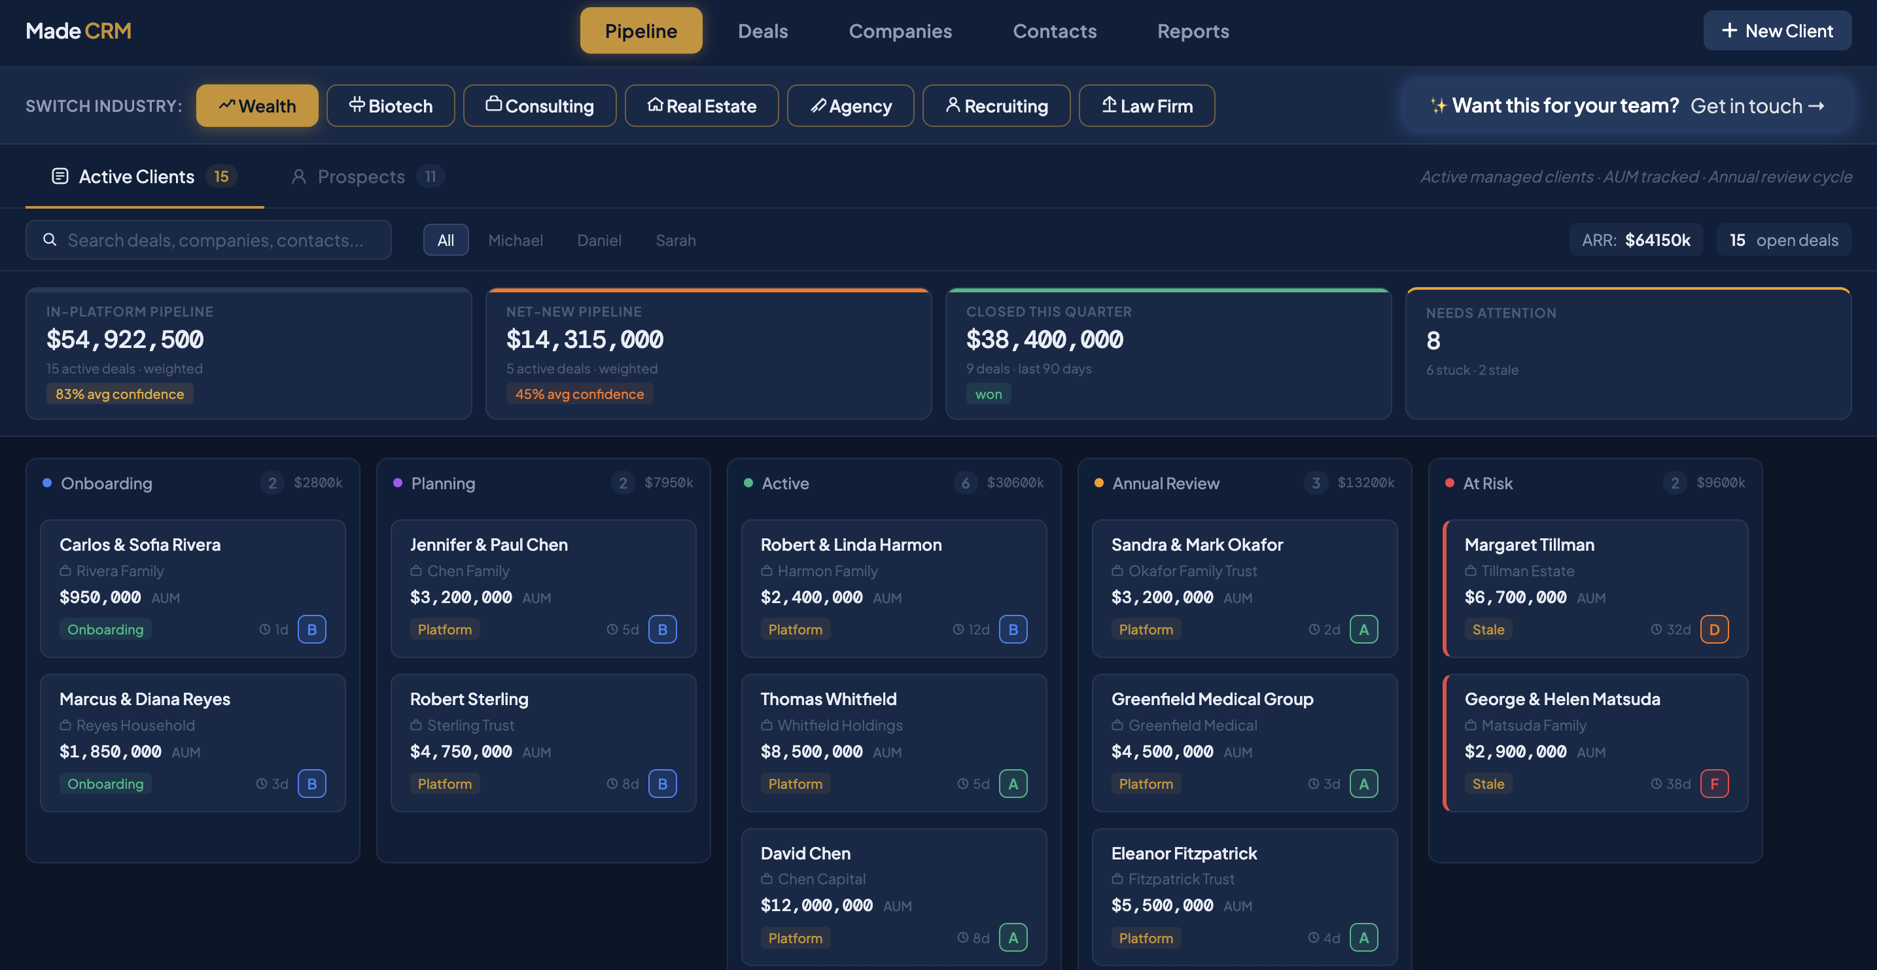Click grade B badge on Jennifer & Paul Chen

tap(662, 629)
